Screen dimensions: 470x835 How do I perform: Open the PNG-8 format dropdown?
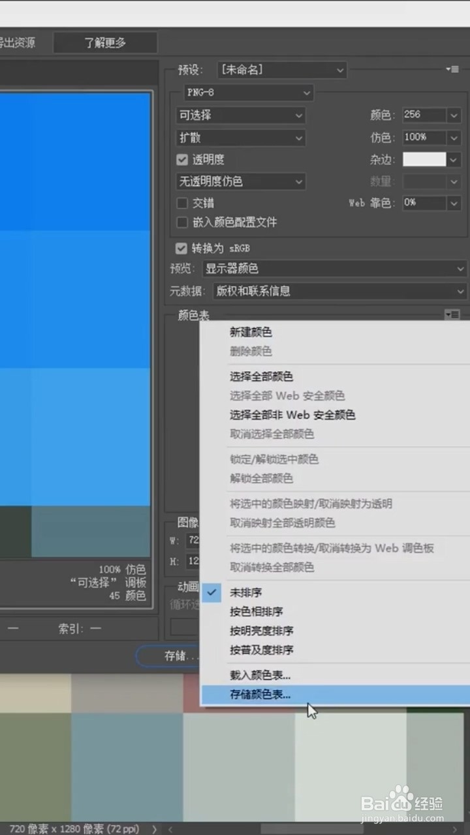[x=249, y=93]
